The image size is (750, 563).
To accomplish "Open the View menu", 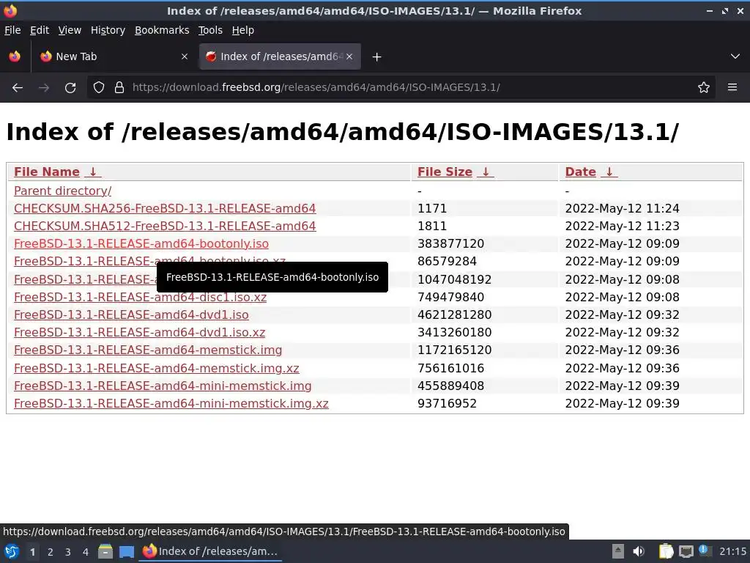I will [x=70, y=30].
